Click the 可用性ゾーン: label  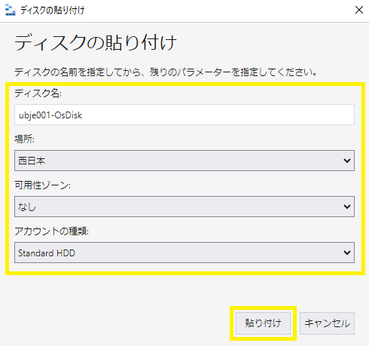pyautogui.click(x=42, y=185)
